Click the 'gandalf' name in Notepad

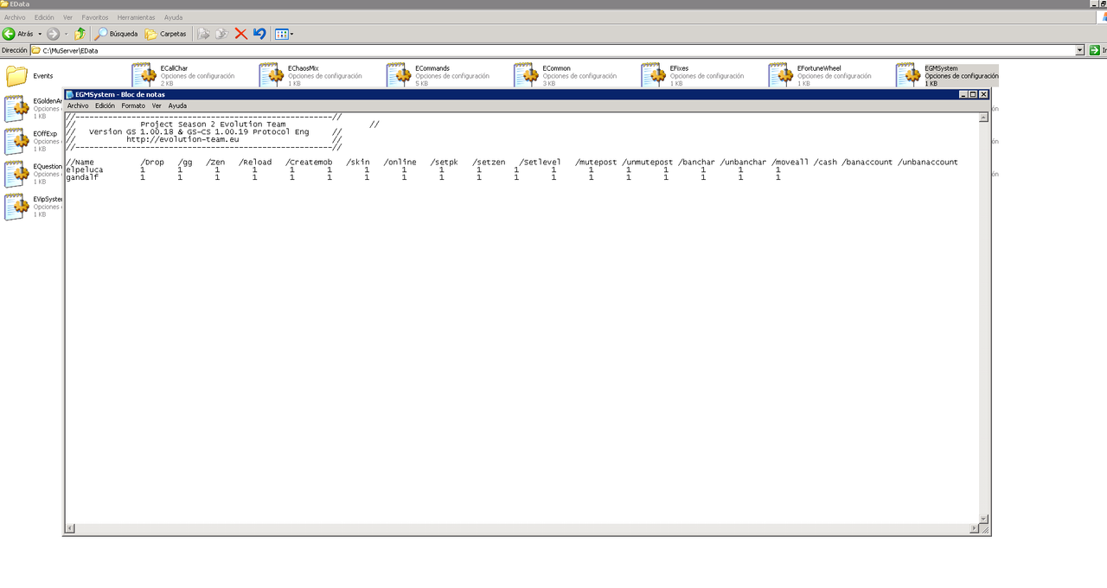coord(82,177)
